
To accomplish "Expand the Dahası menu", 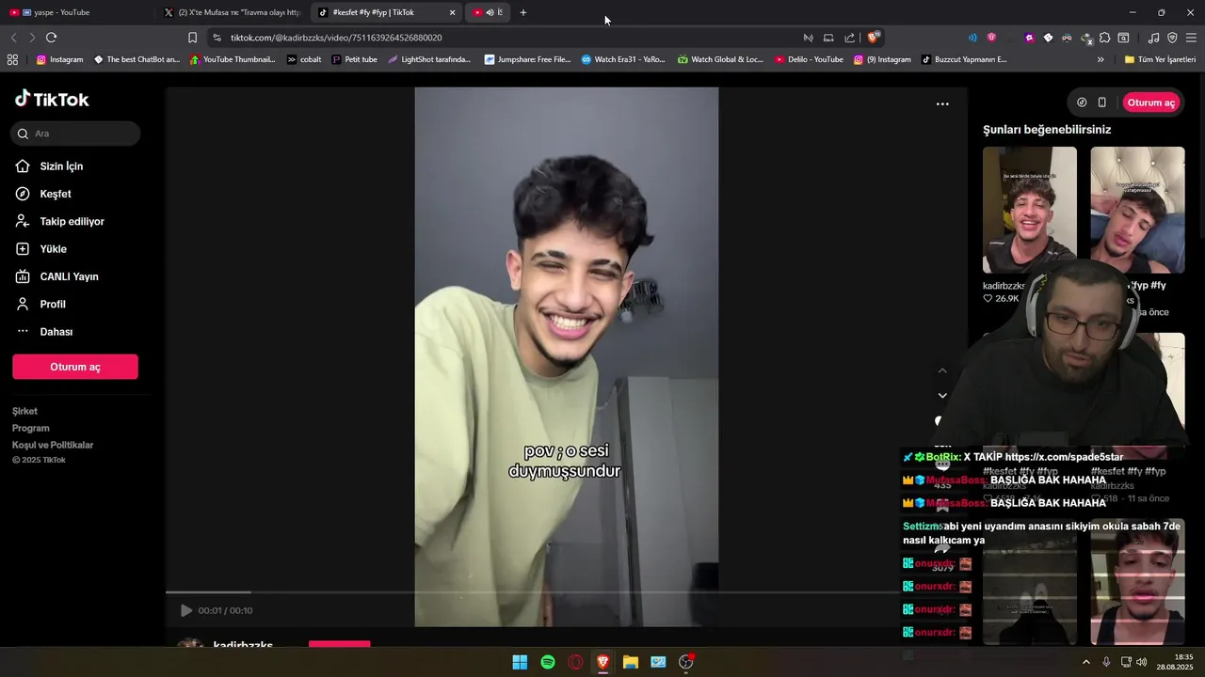I will click(56, 332).
